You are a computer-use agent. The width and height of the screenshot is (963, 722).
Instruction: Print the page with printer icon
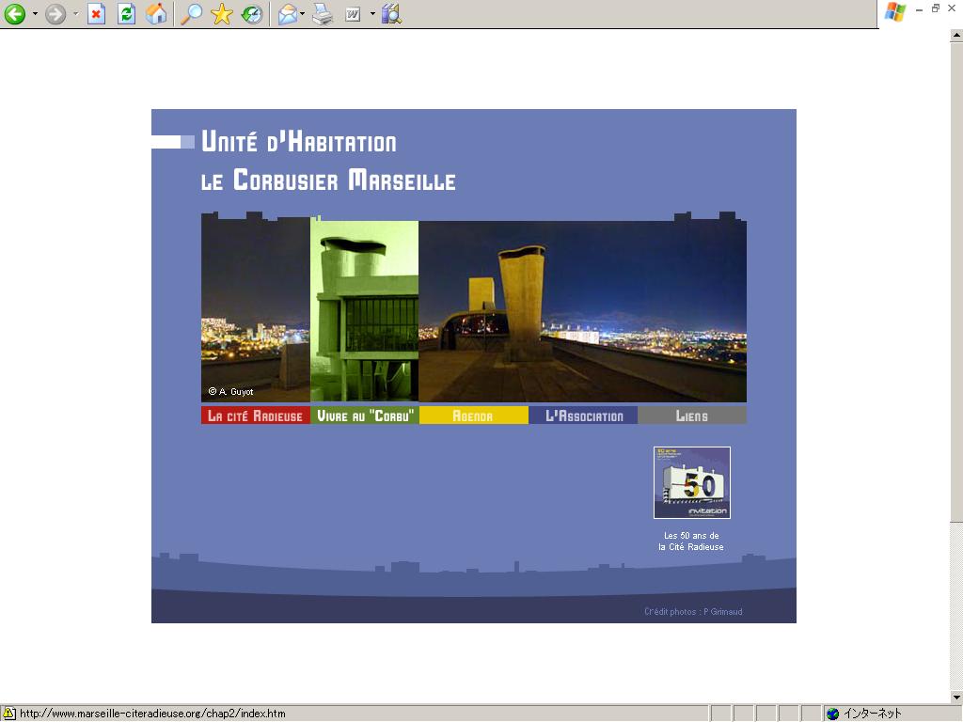[x=323, y=13]
